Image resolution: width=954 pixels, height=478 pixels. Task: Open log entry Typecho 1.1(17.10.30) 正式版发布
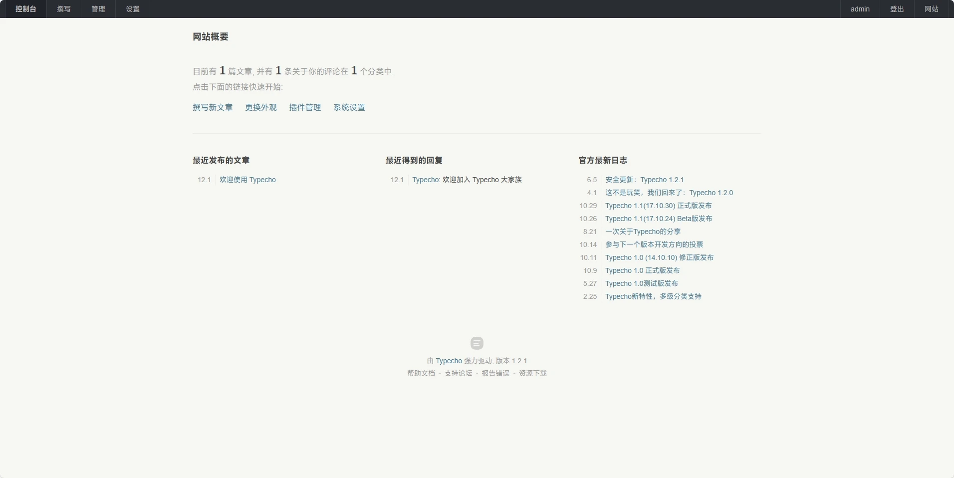click(x=659, y=206)
